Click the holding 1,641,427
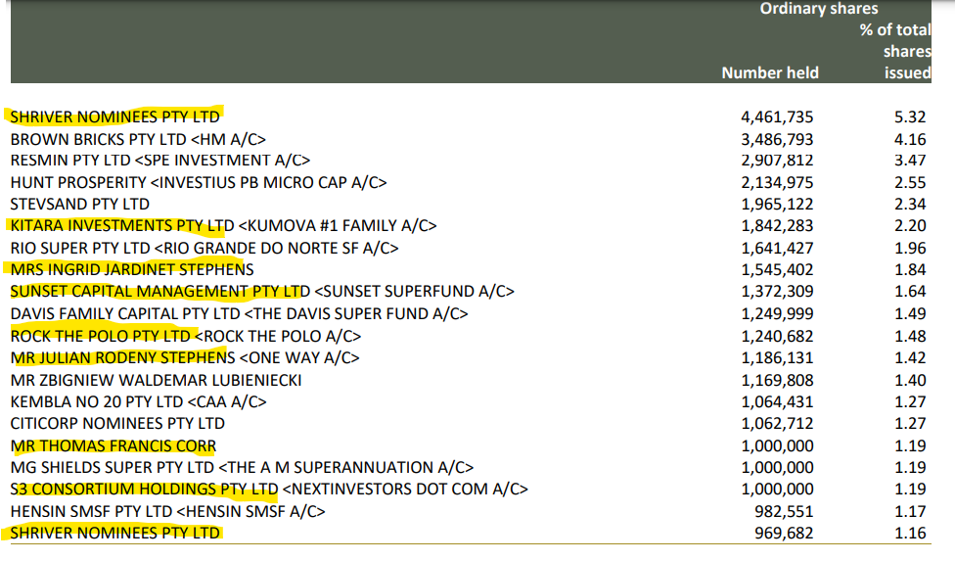955x561 pixels. coord(777,249)
